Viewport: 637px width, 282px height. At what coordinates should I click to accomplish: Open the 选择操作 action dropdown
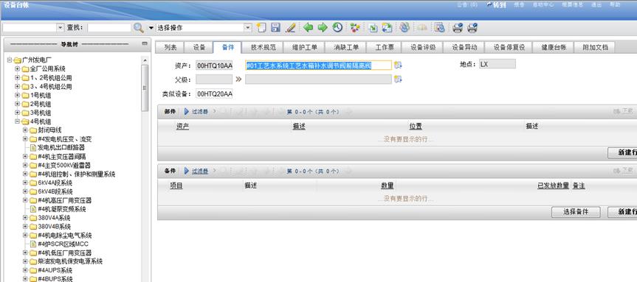point(248,27)
